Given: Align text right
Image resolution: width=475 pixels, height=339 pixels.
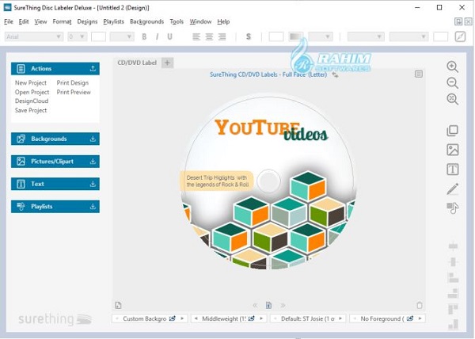Looking at the screenshot, I should pos(222,36).
